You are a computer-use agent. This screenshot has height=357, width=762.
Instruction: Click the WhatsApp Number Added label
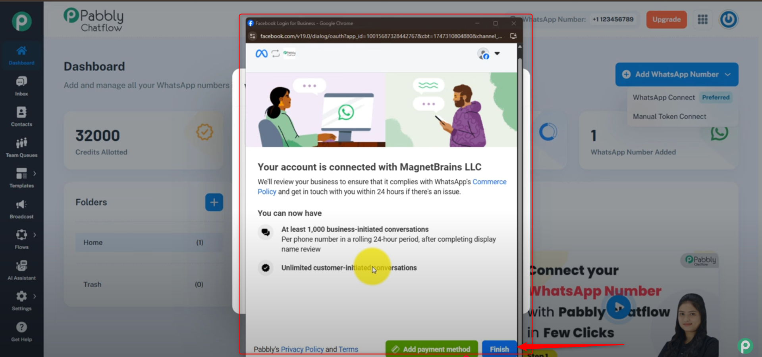tap(633, 152)
